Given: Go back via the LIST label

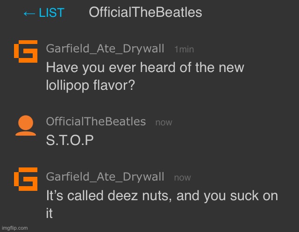Looking at the screenshot, I should (x=51, y=13).
